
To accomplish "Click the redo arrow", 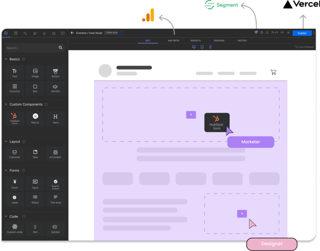I will click(276, 33).
